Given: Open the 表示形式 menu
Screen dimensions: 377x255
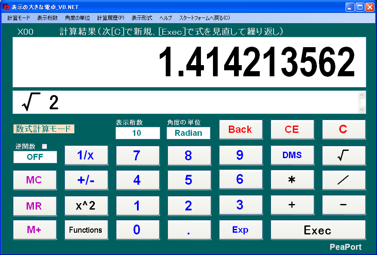Looking at the screenshot, I should tap(142, 18).
